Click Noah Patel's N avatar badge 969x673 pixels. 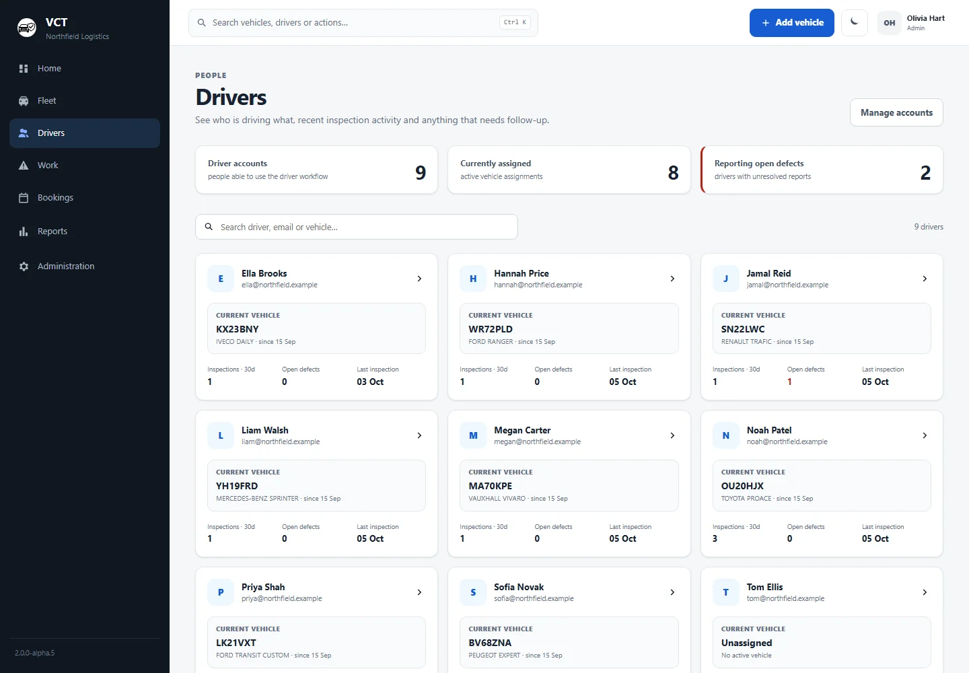725,435
